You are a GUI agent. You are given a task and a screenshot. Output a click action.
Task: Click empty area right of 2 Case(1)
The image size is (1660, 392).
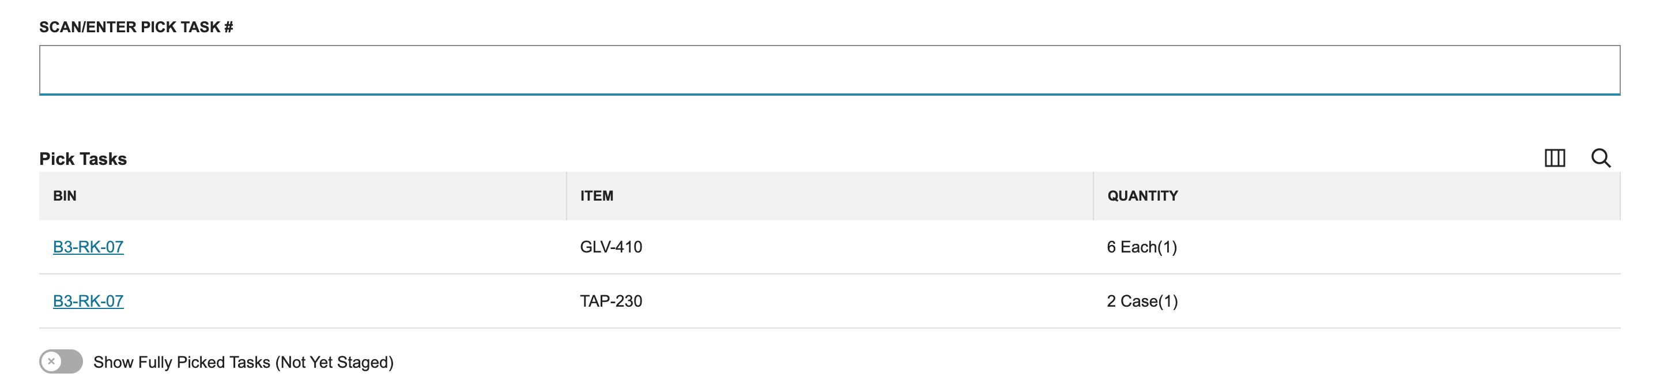(1398, 301)
